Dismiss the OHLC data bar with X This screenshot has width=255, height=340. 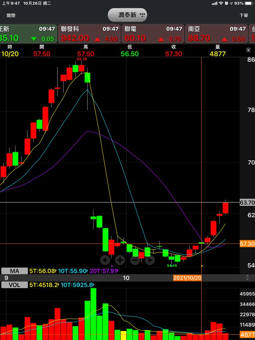coord(248,50)
